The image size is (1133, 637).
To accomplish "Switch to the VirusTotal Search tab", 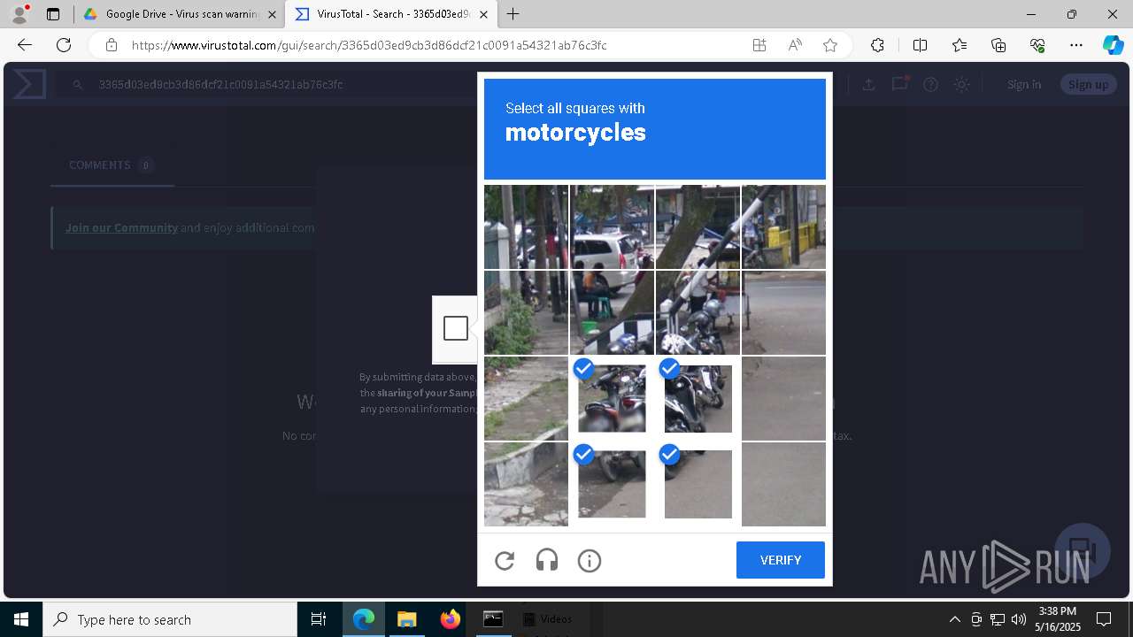I will click(393, 14).
